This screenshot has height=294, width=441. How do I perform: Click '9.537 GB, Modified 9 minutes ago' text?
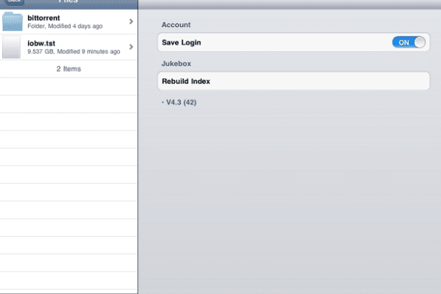point(74,51)
